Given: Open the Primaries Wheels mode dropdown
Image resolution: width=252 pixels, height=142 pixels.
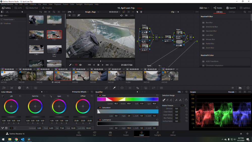Looking at the screenshot, I should point(80,92).
